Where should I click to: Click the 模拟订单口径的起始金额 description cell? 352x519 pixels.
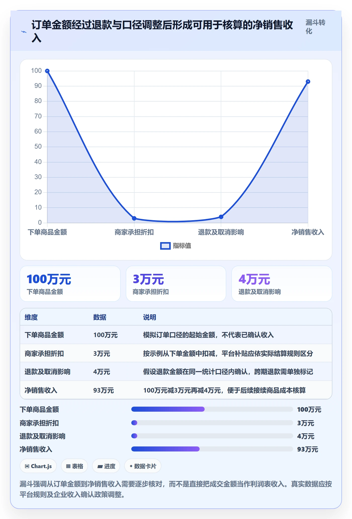pyautogui.click(x=208, y=335)
